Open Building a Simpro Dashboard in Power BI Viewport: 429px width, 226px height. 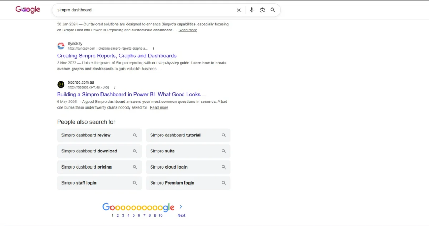(132, 95)
